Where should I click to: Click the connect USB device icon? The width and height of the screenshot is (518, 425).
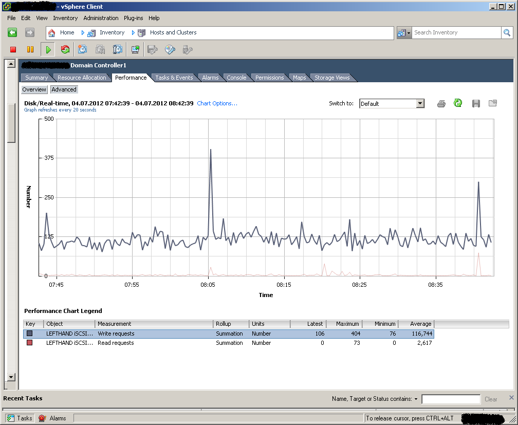point(187,49)
